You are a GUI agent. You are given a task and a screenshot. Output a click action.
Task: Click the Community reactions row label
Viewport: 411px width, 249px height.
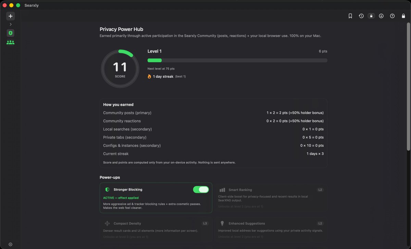[122, 121]
